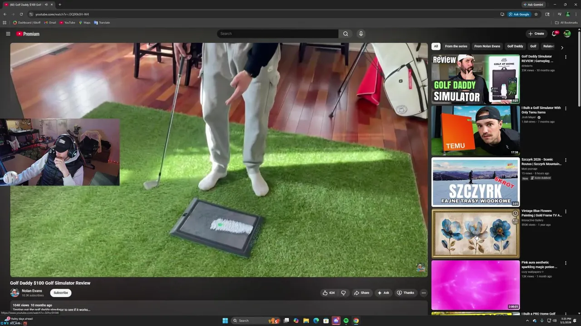Open the Translate bookmark
581x326 pixels.
pyautogui.click(x=102, y=23)
